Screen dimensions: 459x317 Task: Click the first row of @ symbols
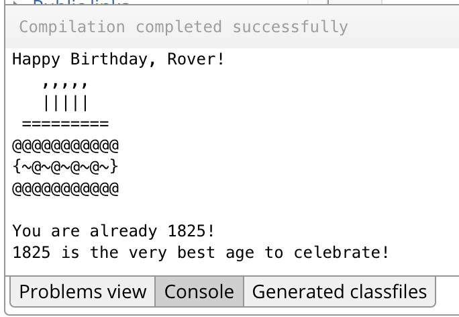coord(65,145)
